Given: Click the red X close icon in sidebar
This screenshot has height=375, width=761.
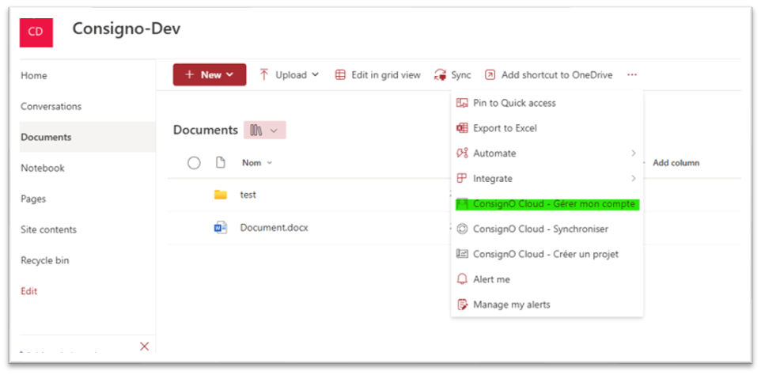Looking at the screenshot, I should [x=144, y=347].
